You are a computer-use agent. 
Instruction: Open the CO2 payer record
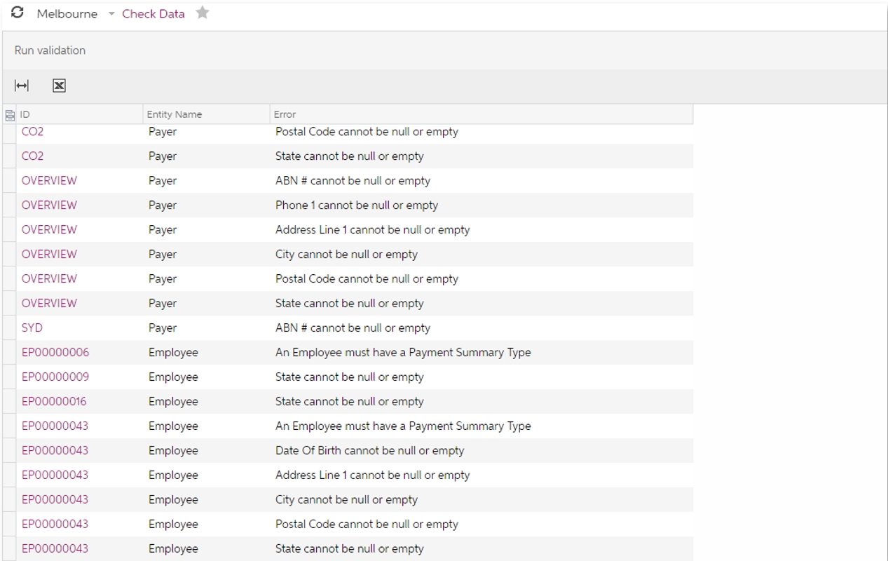[x=32, y=131]
